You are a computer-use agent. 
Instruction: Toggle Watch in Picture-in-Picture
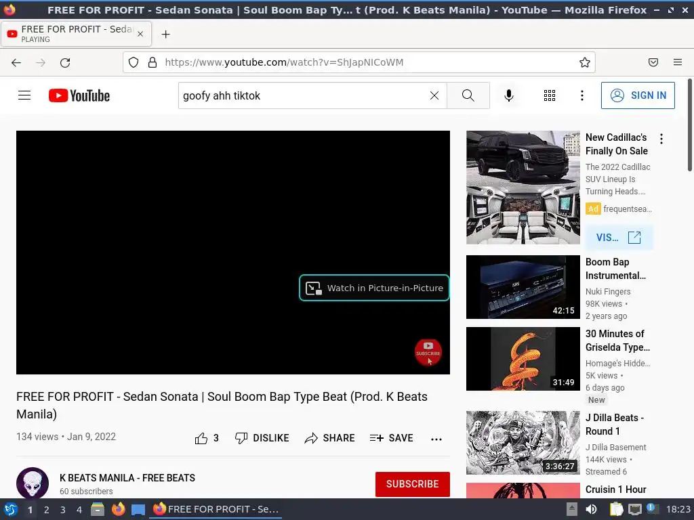tap(374, 288)
